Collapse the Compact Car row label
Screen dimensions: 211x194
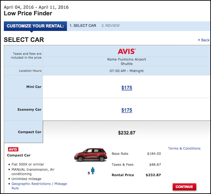(29, 132)
